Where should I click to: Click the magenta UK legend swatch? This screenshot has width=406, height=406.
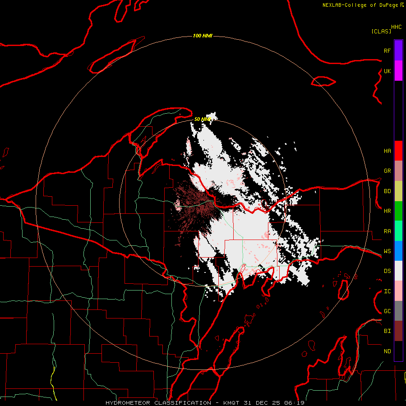398,71
